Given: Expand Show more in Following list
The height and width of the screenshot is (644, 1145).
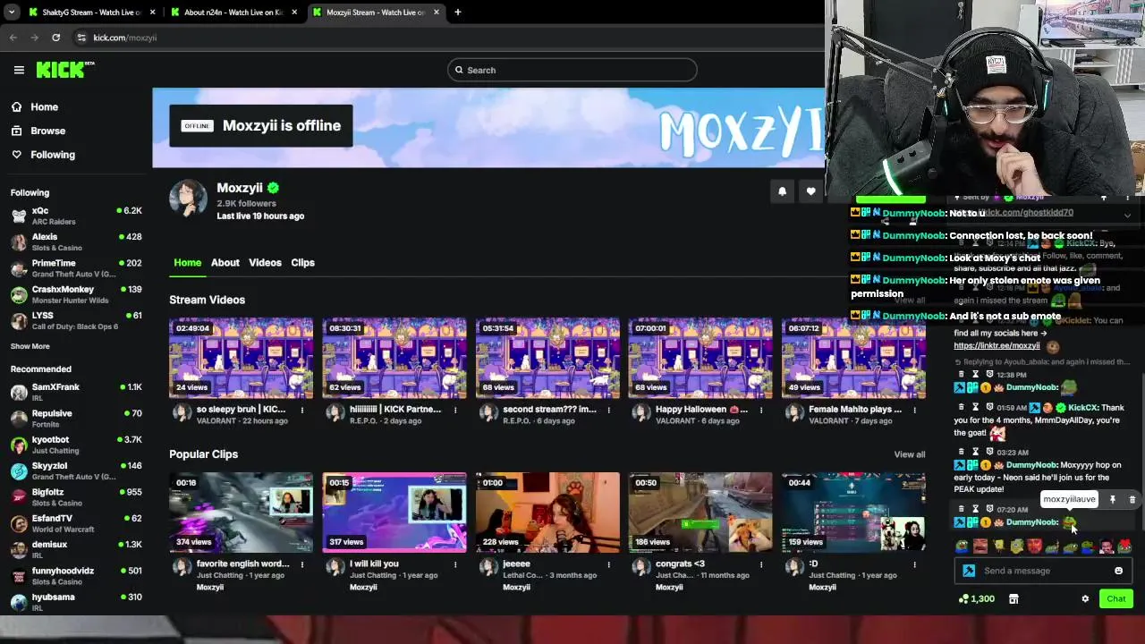Looking at the screenshot, I should pyautogui.click(x=30, y=346).
